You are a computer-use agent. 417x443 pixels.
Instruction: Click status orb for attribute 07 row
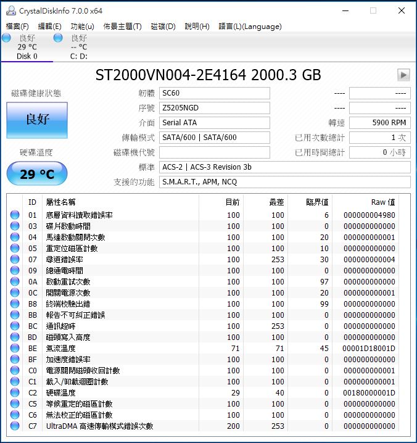coord(15,259)
